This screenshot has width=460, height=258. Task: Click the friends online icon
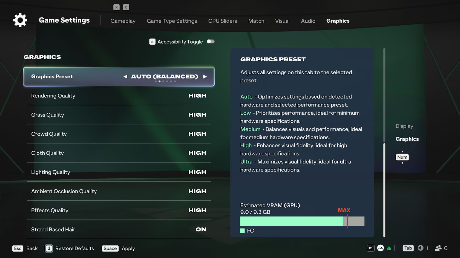(x=438, y=248)
